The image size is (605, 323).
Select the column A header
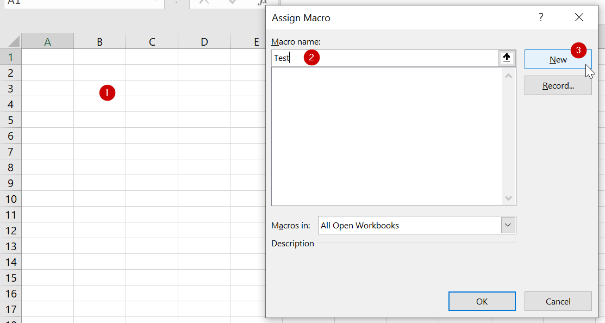pyautogui.click(x=47, y=41)
